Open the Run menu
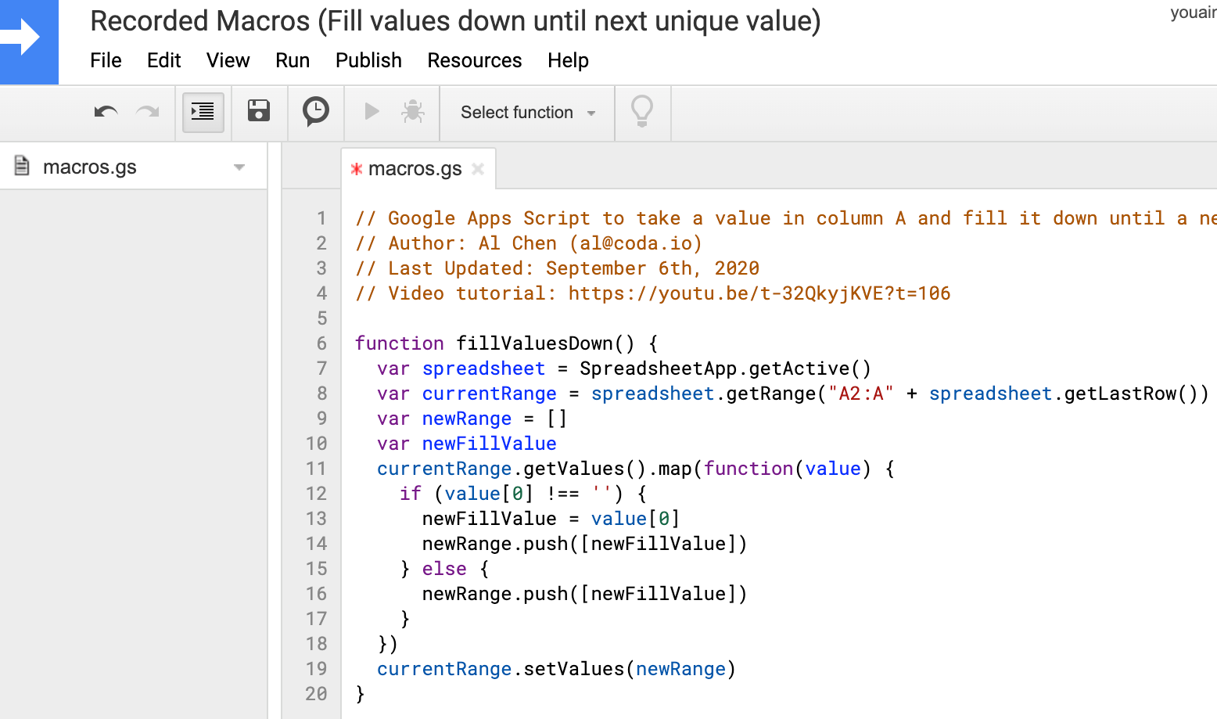 [x=293, y=60]
